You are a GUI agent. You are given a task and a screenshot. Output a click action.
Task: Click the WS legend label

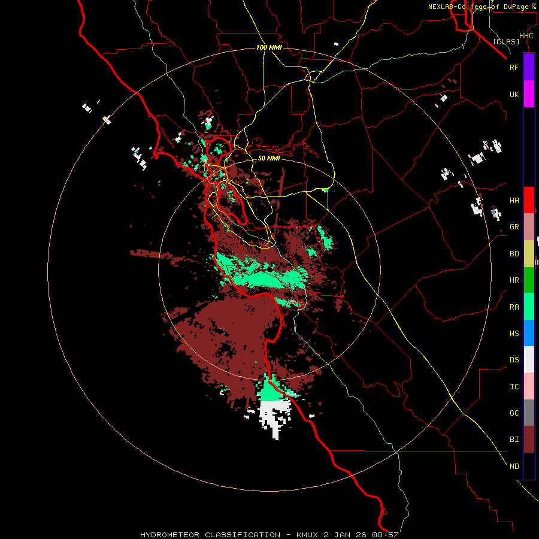(x=514, y=334)
